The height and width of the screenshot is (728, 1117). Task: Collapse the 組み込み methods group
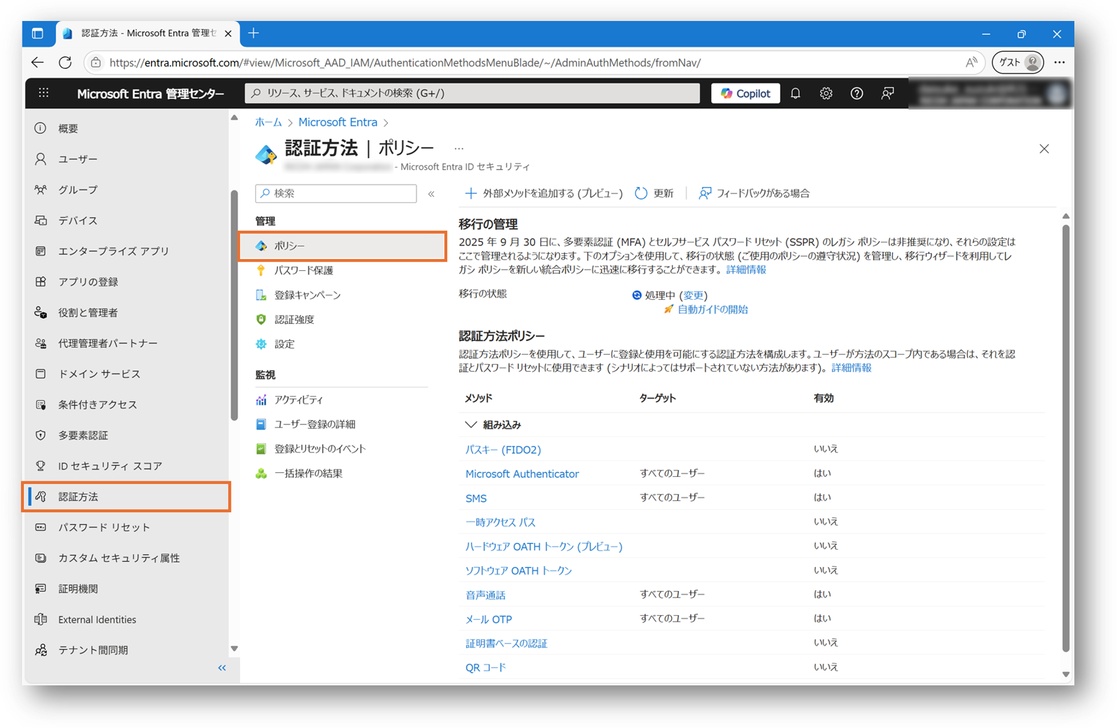point(470,425)
